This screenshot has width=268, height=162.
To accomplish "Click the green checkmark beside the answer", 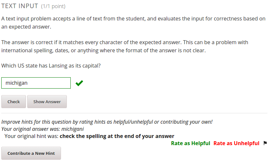I will point(79,83).
